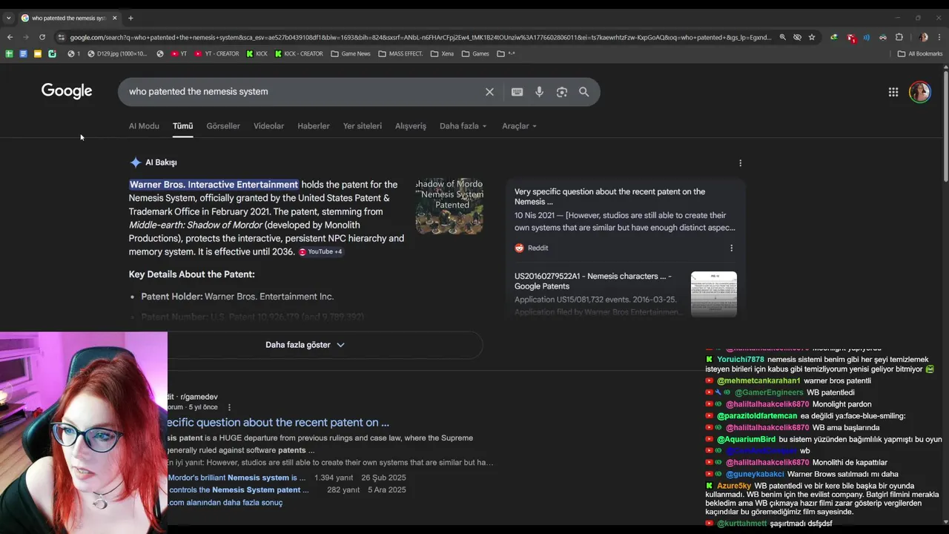
Task: Open the tab search dropdown arrow
Action: pyautogui.click(x=9, y=18)
